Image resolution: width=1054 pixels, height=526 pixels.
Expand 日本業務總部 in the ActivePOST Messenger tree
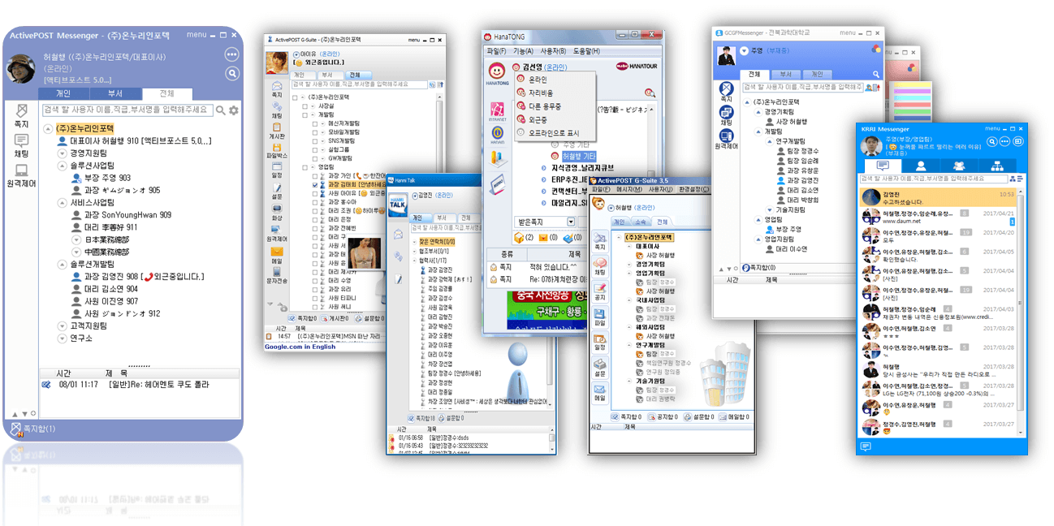[x=75, y=239]
